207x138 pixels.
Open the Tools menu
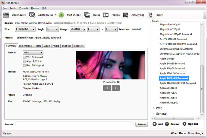[x=13, y=8]
